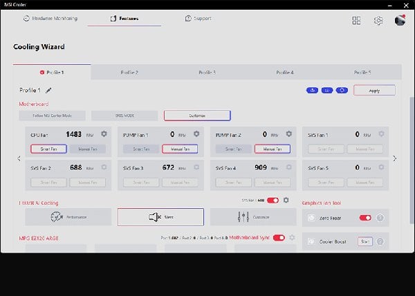Open the Cooler Boost help icon

380,241
